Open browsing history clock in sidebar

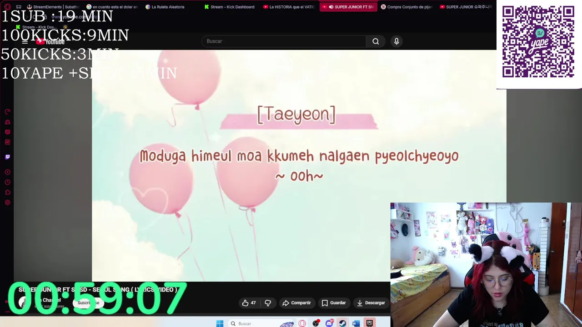pos(7,182)
